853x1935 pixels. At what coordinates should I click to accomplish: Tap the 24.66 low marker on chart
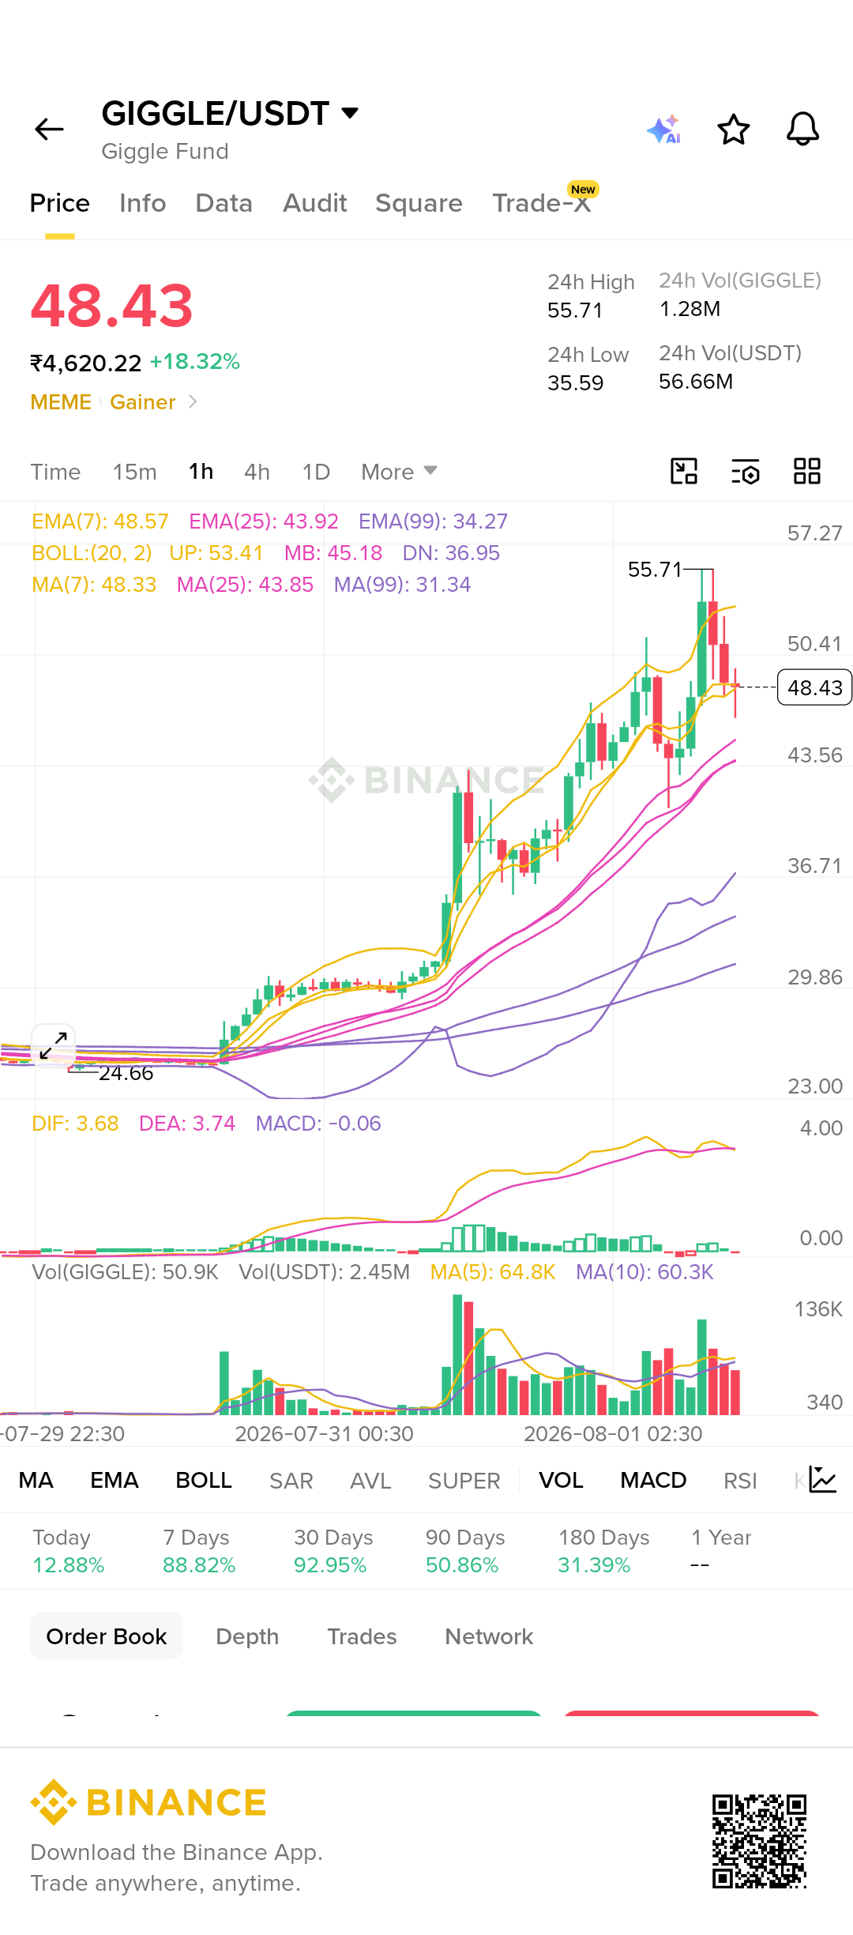coord(126,1073)
